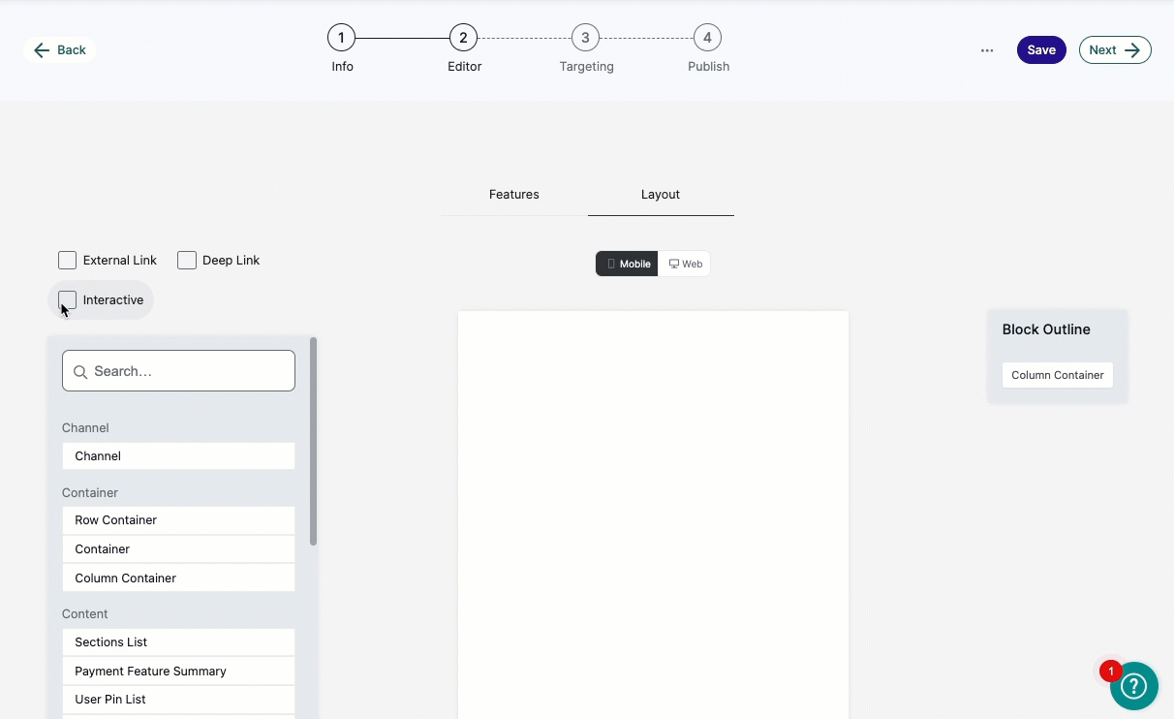Select Column Container in component list

(178, 578)
